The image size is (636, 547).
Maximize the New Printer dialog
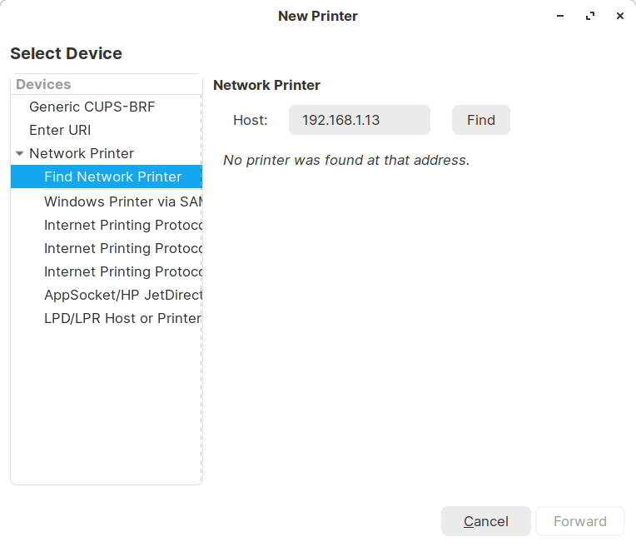tap(590, 16)
